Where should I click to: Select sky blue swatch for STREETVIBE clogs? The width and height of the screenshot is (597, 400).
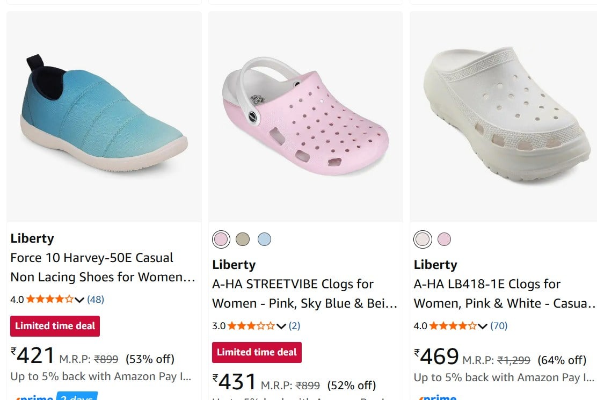(x=264, y=239)
